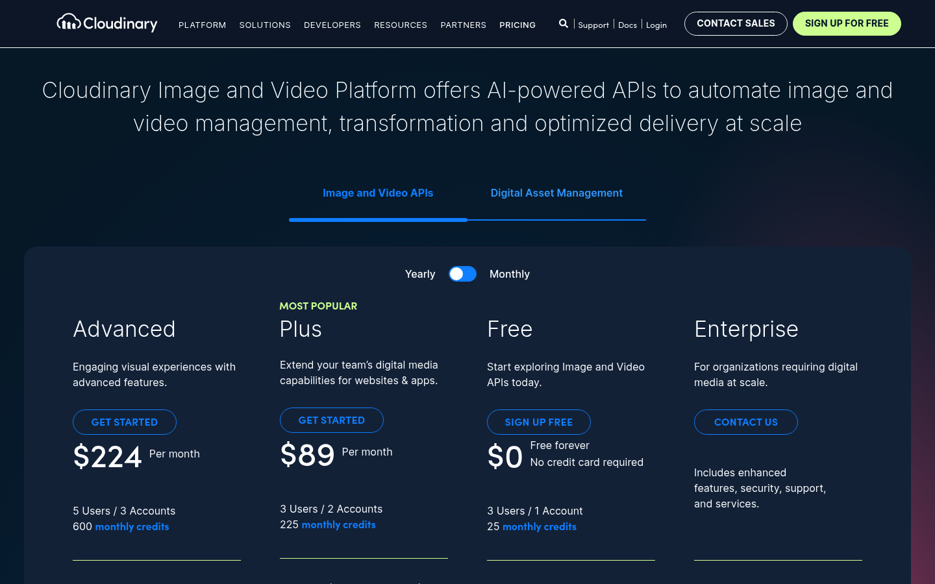Click Get Started under Advanced plan
The image size is (935, 584).
click(x=125, y=422)
